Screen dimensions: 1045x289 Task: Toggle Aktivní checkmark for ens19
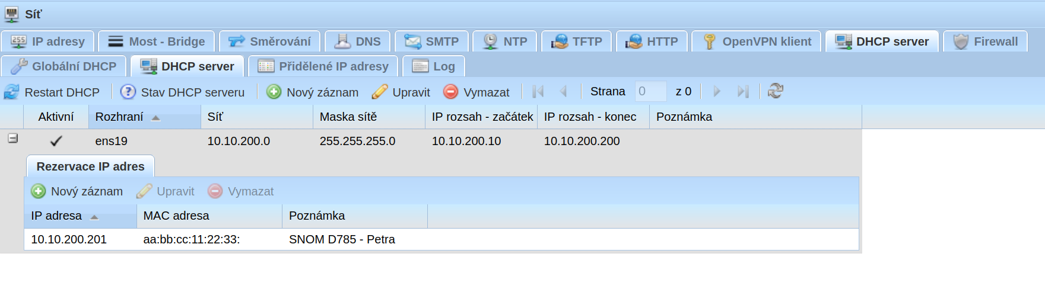[x=56, y=141]
